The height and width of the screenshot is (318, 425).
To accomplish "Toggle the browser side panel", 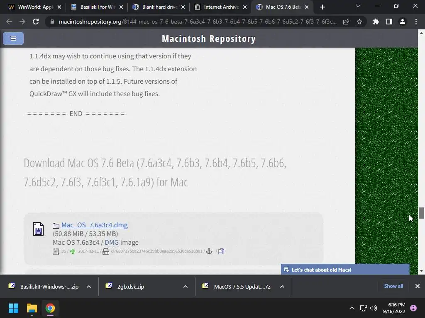I will pos(389,22).
